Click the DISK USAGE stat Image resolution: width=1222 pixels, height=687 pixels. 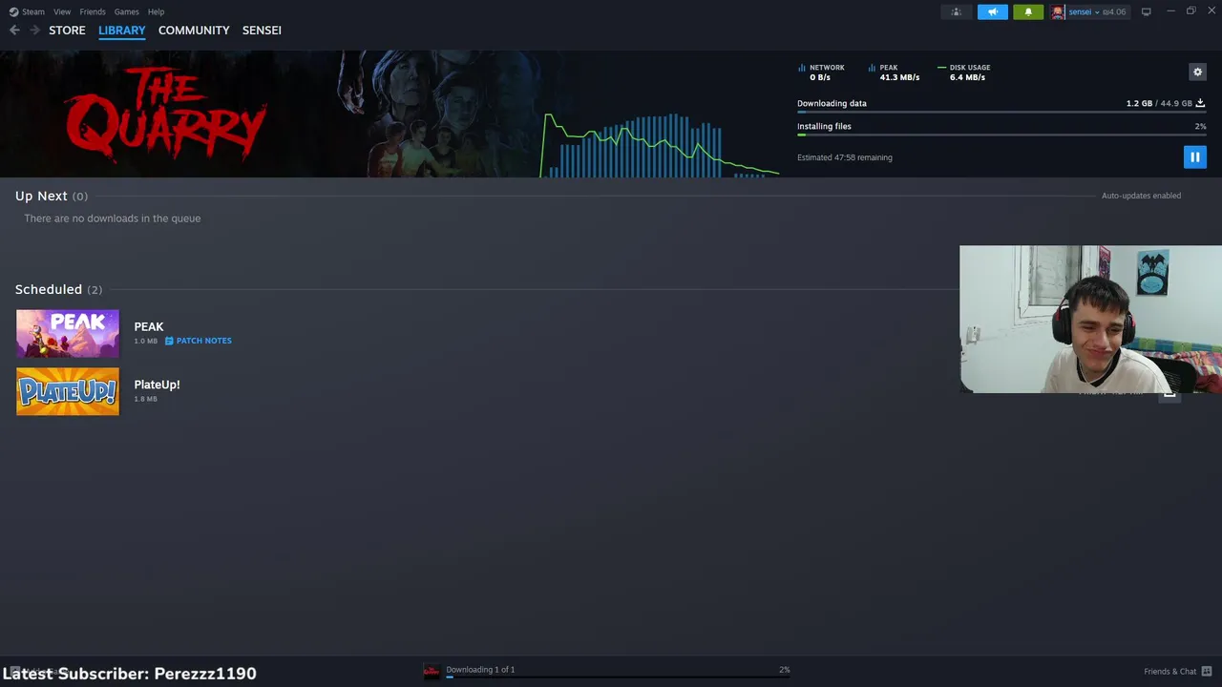(964, 73)
